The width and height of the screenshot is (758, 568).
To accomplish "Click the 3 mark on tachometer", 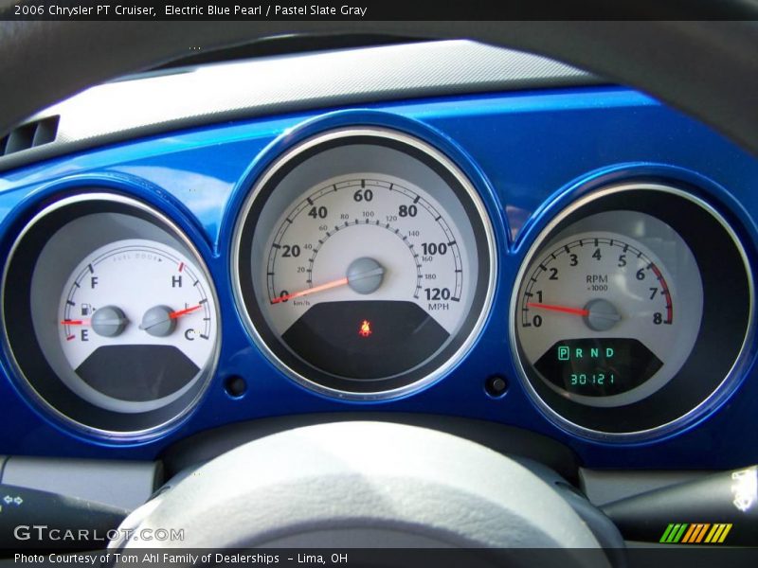I will pos(573,260).
